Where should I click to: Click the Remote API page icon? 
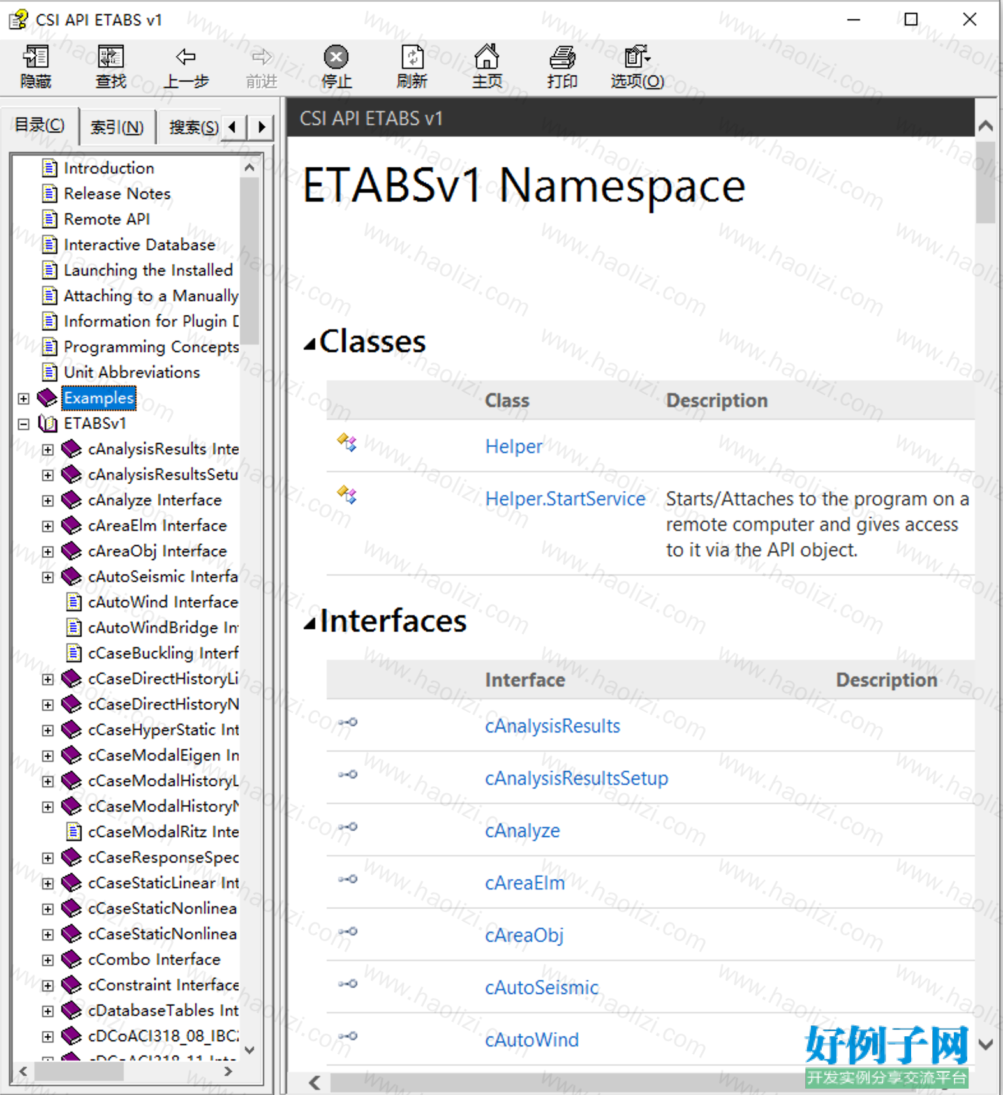click(50, 219)
